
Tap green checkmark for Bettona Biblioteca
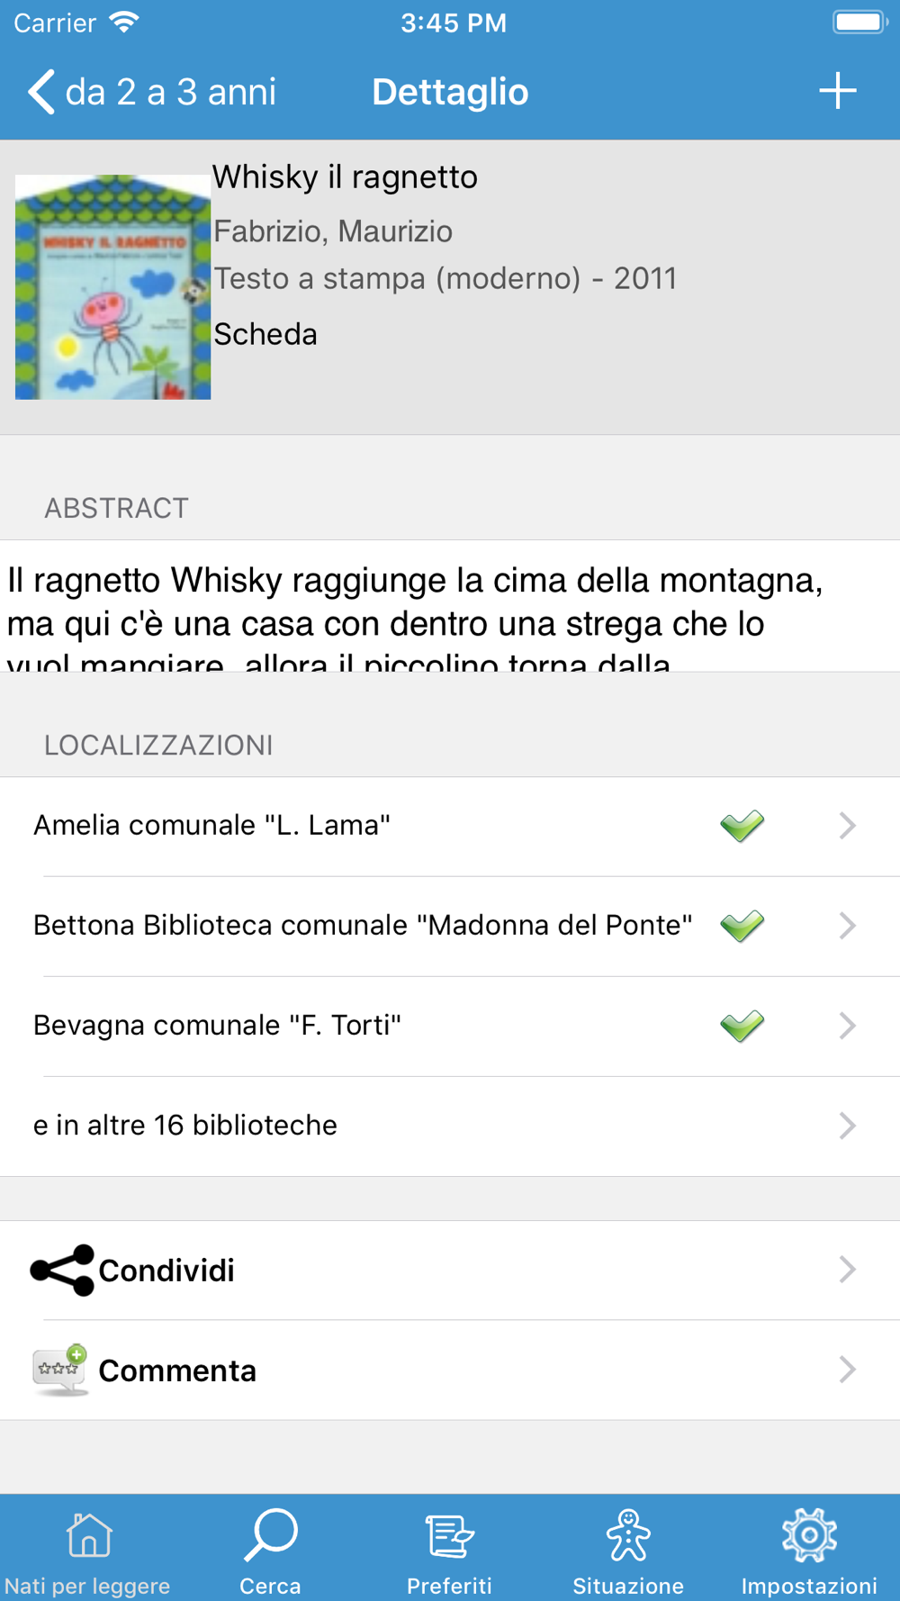coord(742,926)
